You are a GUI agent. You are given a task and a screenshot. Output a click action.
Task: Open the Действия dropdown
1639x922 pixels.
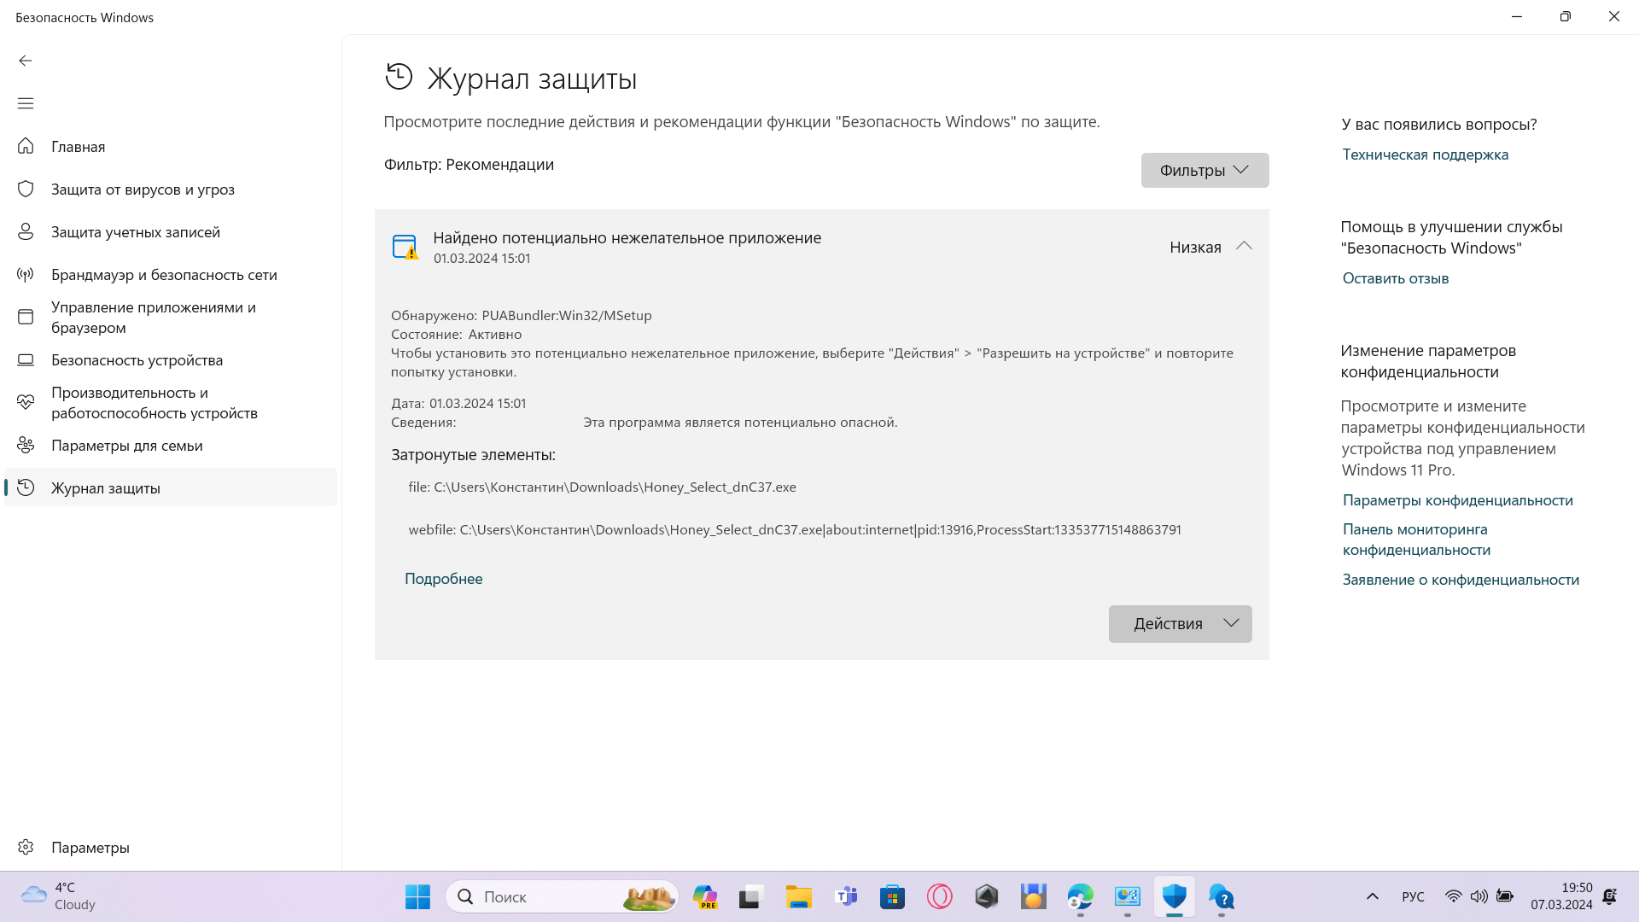pyautogui.click(x=1180, y=624)
